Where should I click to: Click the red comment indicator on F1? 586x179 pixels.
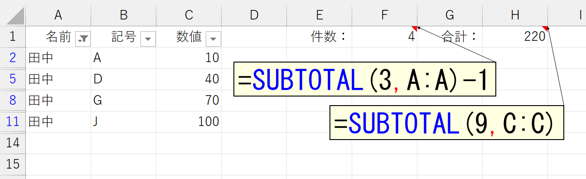tap(415, 28)
